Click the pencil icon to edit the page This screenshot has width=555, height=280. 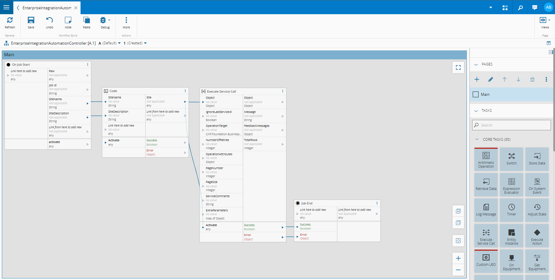[490, 79]
